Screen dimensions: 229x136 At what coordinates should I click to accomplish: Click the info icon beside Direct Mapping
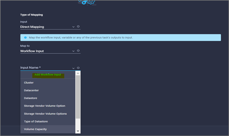(78, 27)
